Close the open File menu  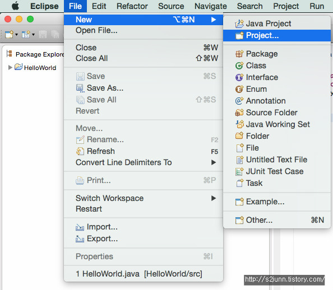[x=75, y=6]
